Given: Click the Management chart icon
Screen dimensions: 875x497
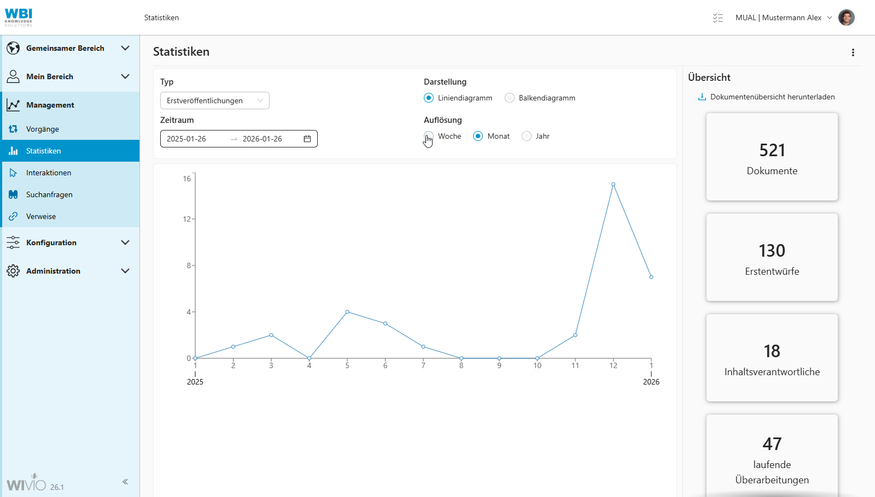Looking at the screenshot, I should [x=13, y=105].
